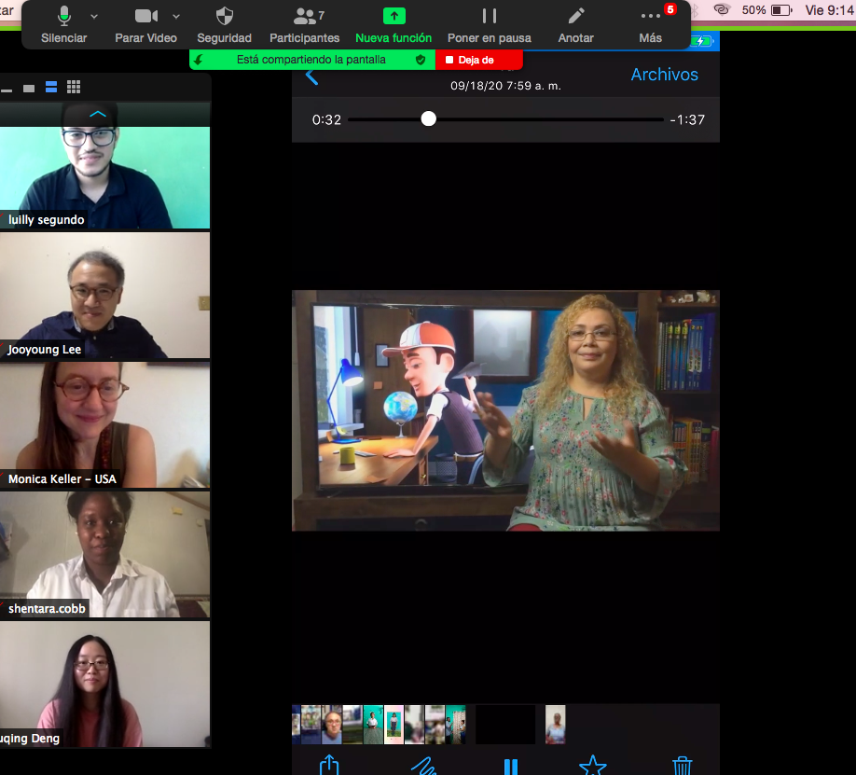
Task: Open the Participantes panel
Action: click(305, 25)
